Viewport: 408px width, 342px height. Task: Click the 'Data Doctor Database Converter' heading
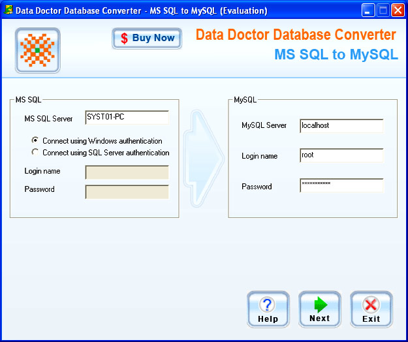pos(296,35)
